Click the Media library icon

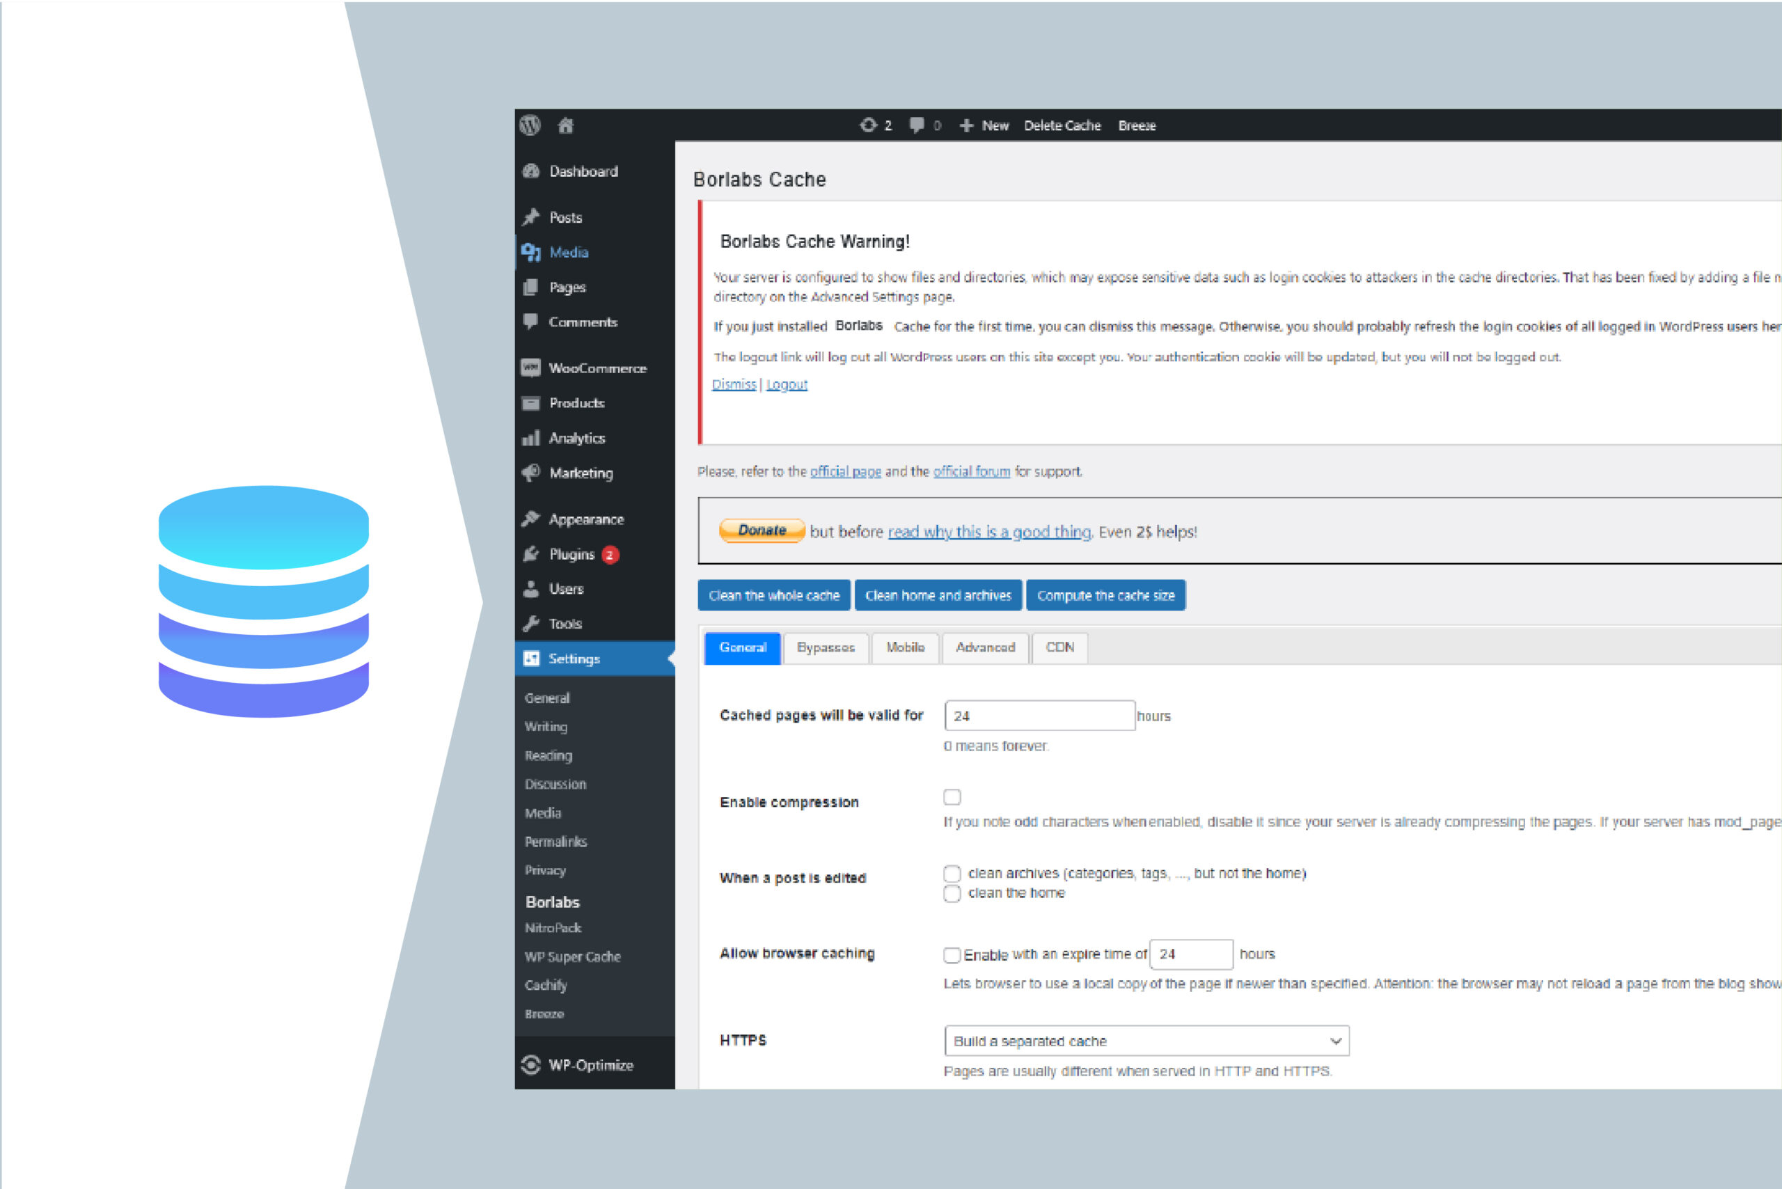531,253
